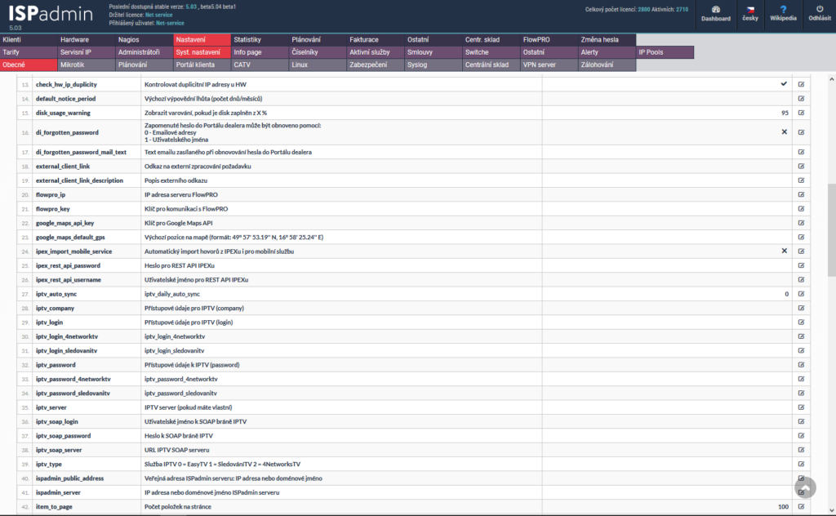The width and height of the screenshot is (836, 516).
Task: Switch language via česky flag icon
Action: [749, 9]
